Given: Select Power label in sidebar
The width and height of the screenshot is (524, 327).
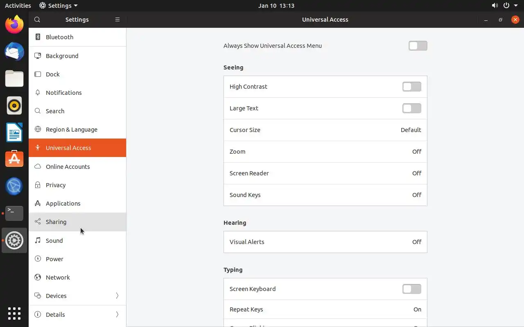Looking at the screenshot, I should (54, 259).
